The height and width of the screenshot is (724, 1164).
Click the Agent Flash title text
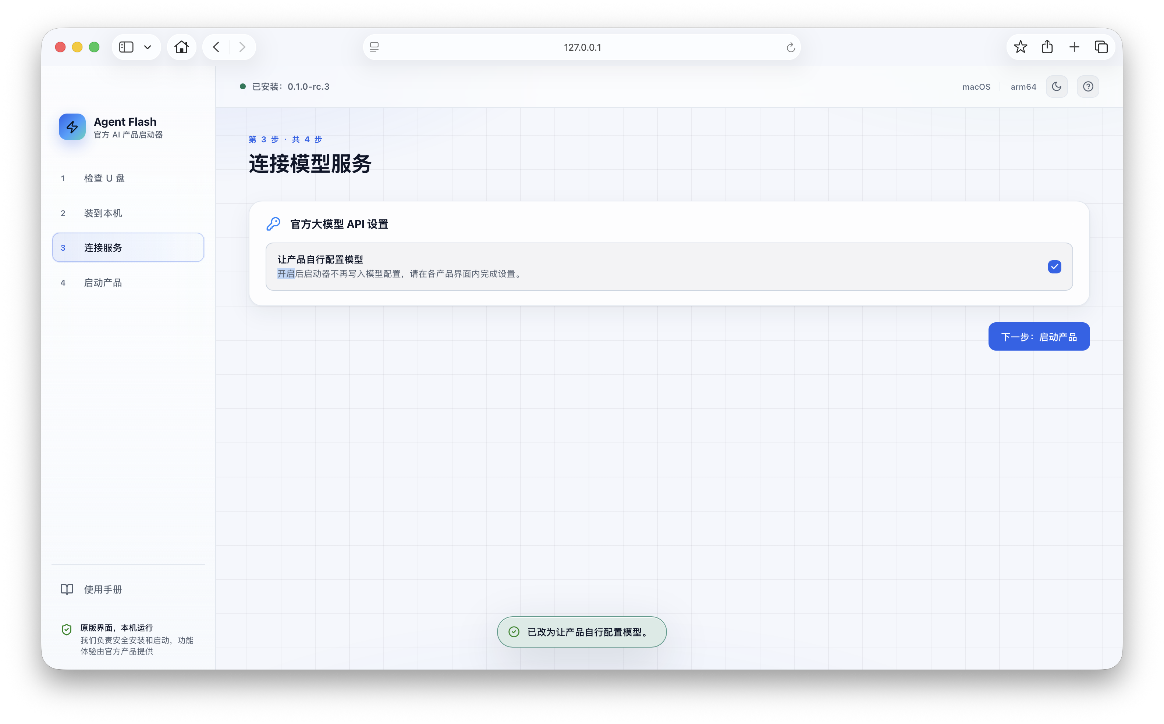coord(125,122)
